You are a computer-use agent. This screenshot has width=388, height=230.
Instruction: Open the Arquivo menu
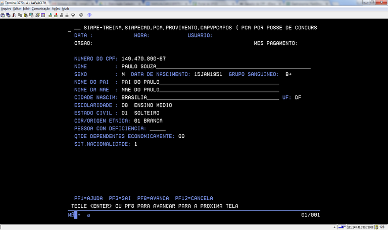pyautogui.click(x=6, y=9)
